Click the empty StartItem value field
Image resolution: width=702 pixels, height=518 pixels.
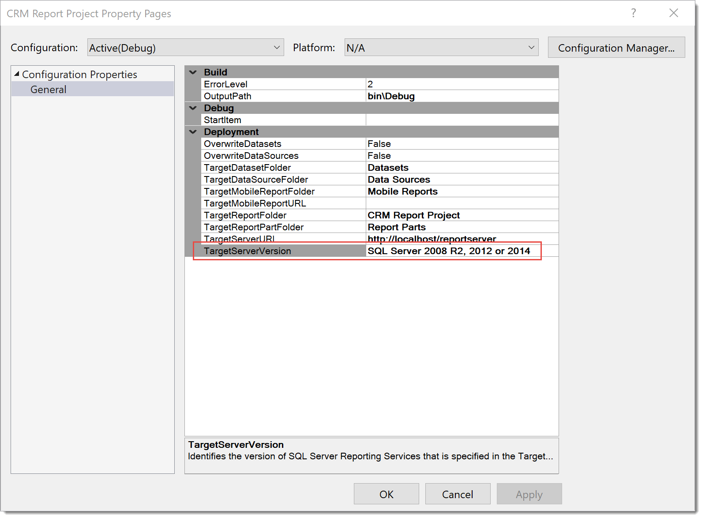point(462,120)
